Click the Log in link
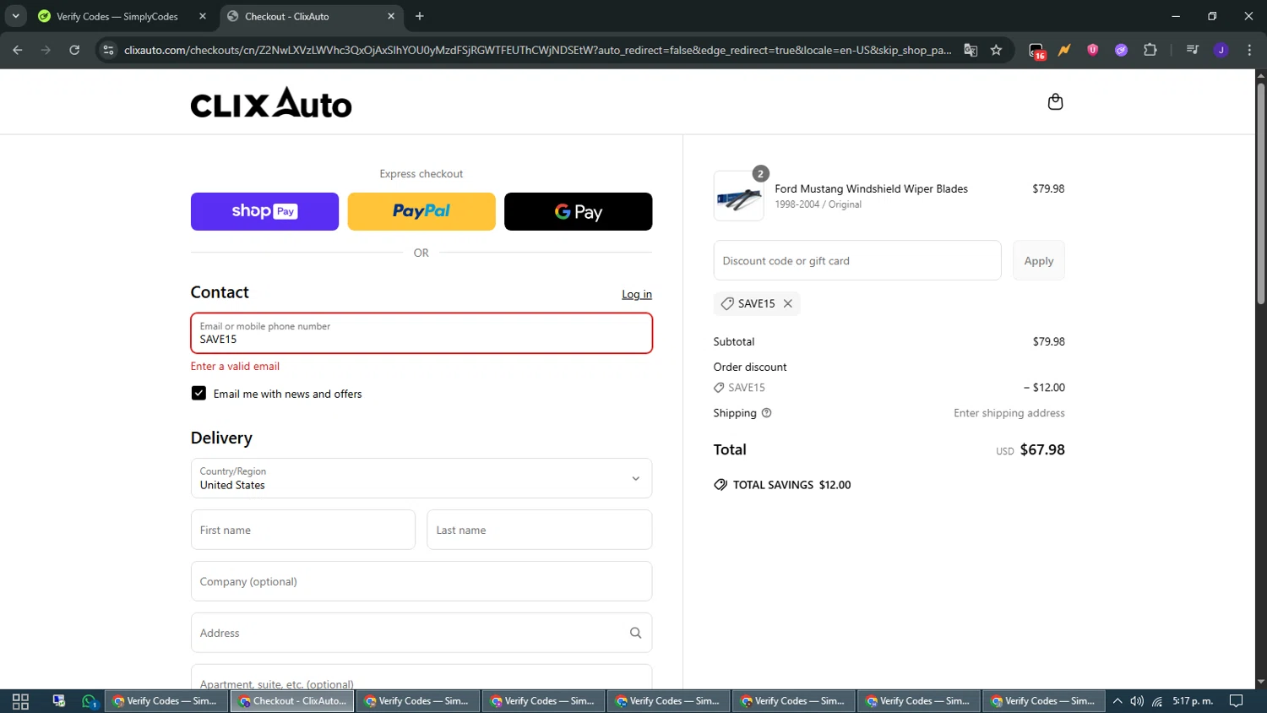The height and width of the screenshot is (713, 1267). click(x=637, y=294)
